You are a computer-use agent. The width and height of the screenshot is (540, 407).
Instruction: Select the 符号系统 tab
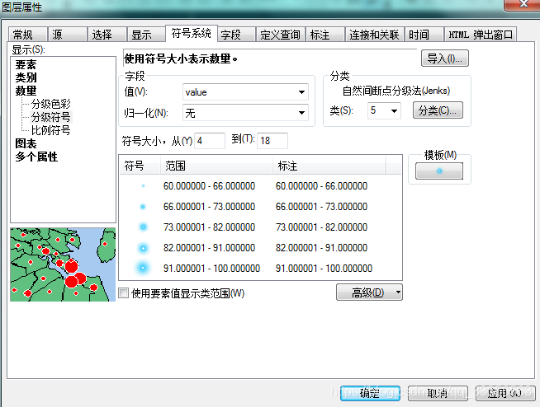click(x=191, y=33)
